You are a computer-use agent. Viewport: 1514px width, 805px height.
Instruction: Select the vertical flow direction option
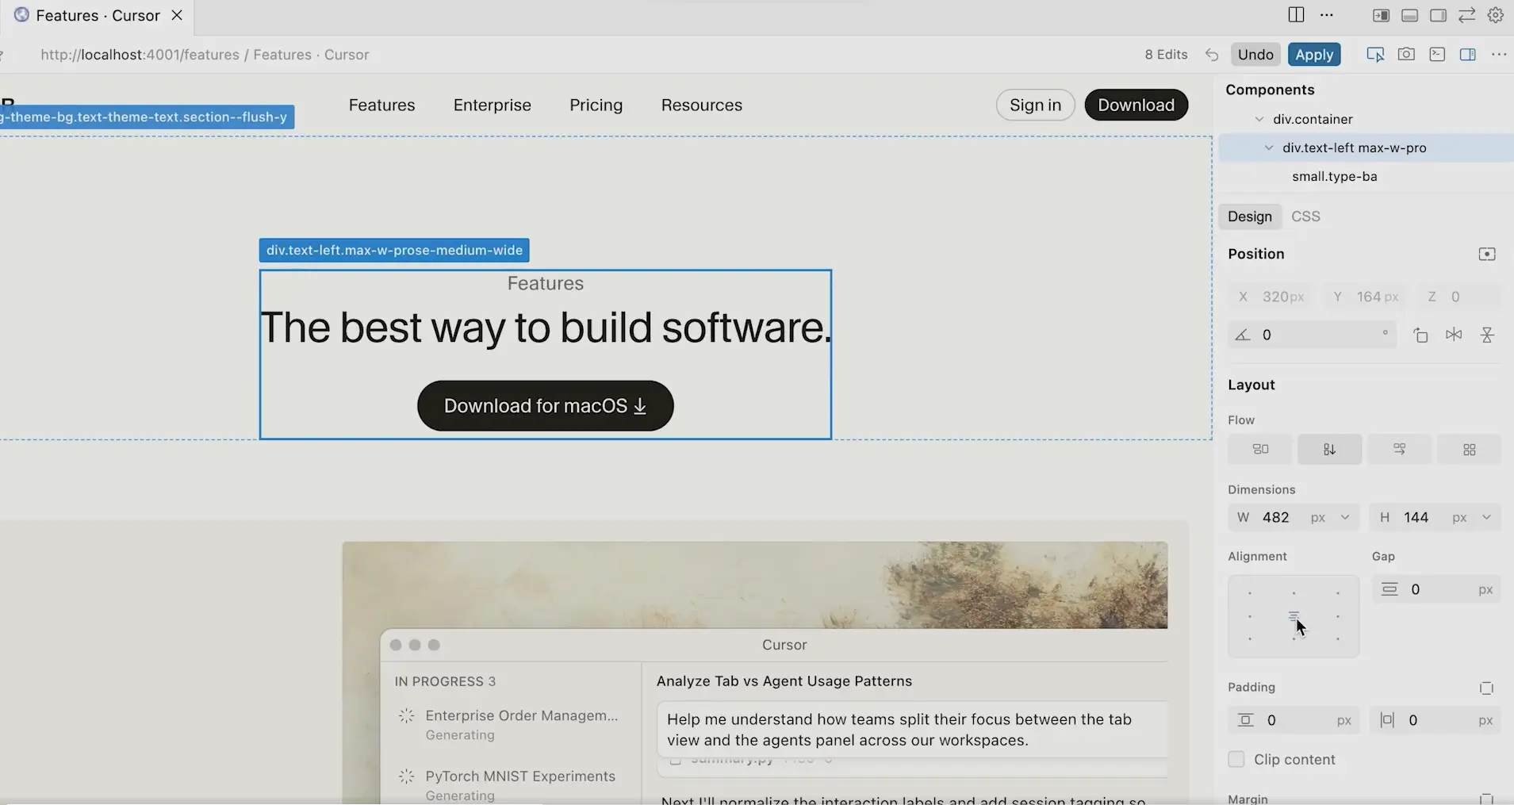[1329, 450]
